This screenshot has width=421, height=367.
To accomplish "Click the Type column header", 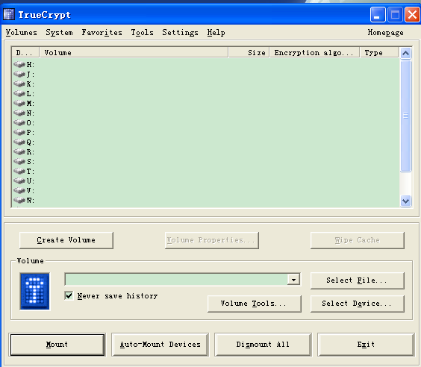I will point(379,52).
